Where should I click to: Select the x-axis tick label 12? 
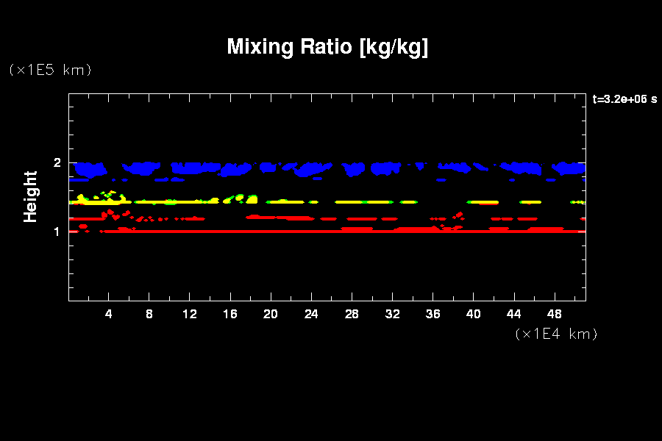tap(190, 314)
